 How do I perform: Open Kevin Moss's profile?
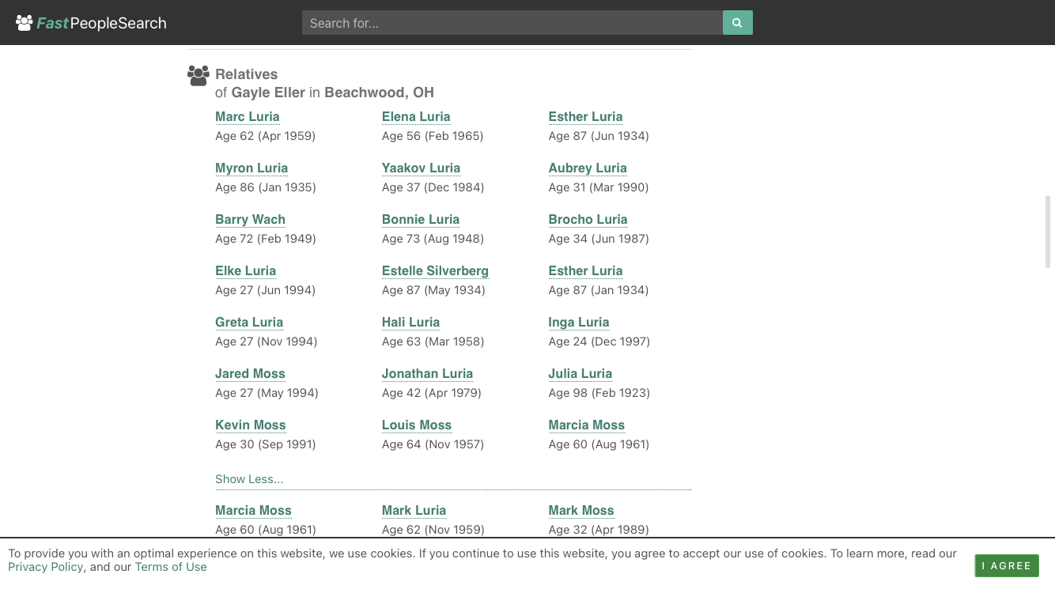coord(250,425)
